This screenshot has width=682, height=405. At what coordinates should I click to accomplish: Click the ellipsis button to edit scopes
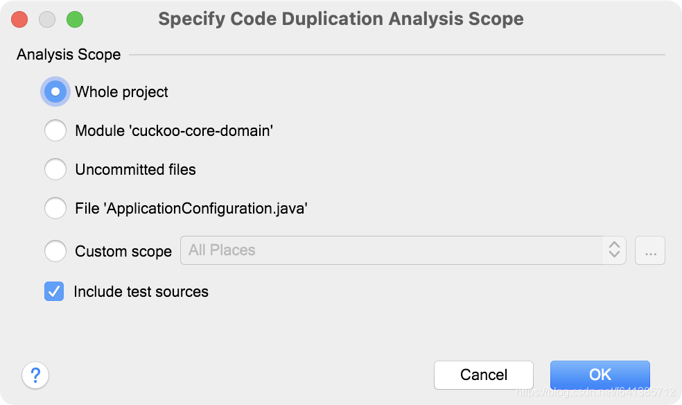click(650, 251)
